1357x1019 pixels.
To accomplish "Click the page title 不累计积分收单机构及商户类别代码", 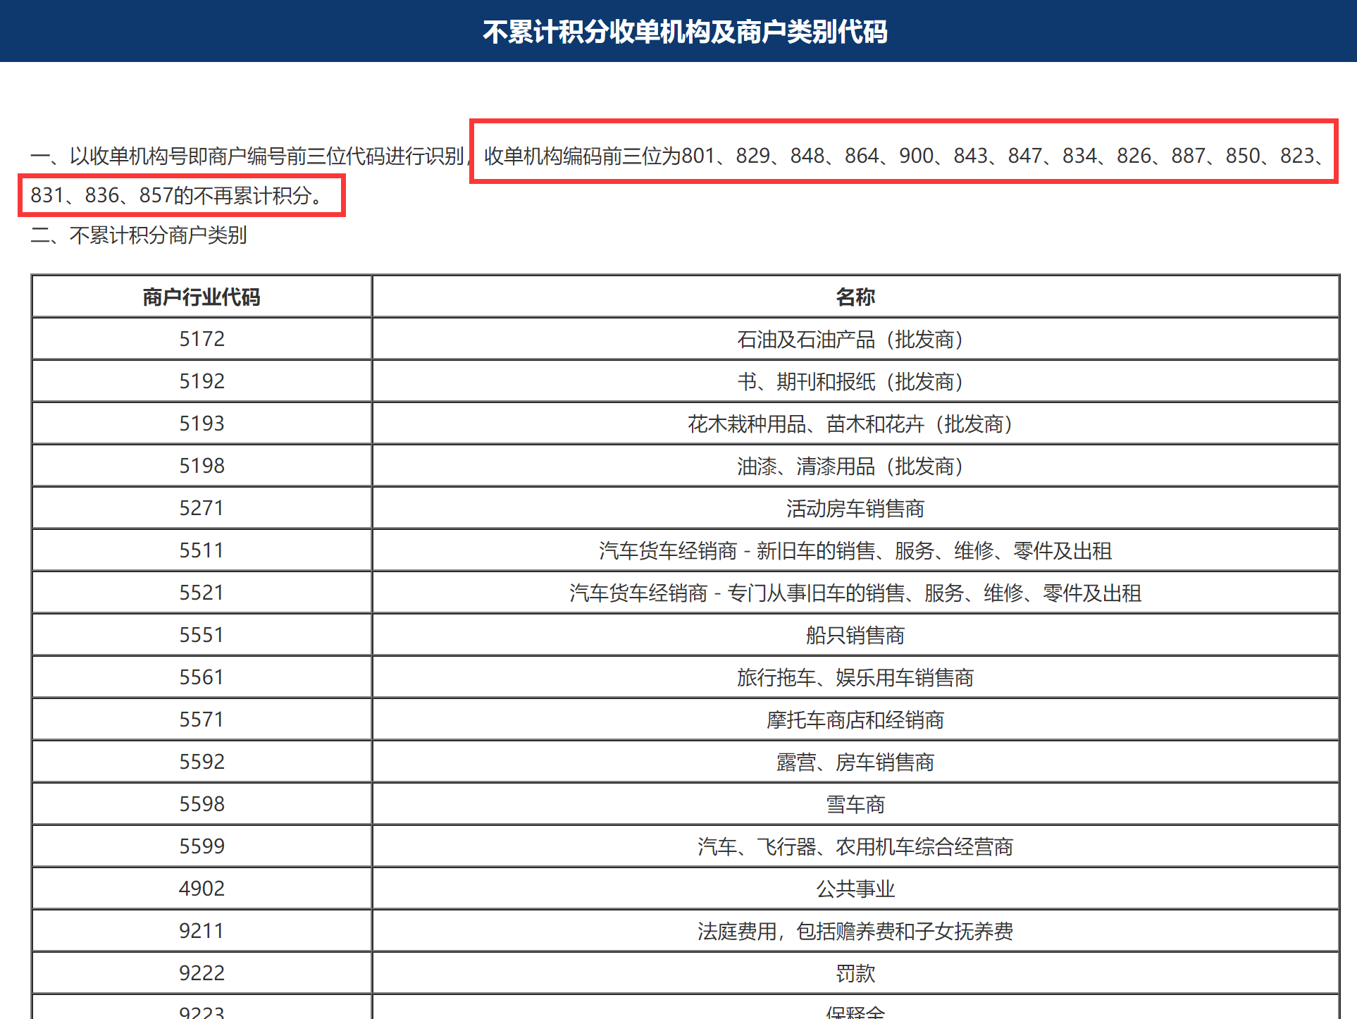I will [x=685, y=32].
